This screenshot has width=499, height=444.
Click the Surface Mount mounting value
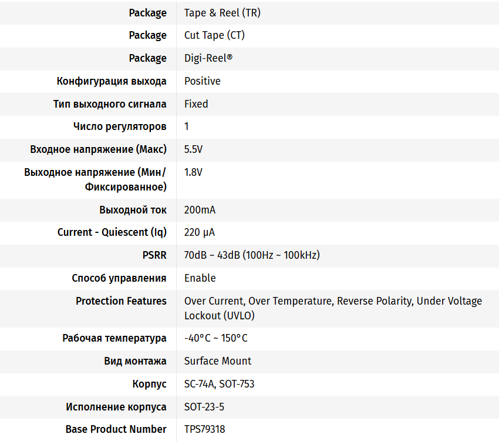[x=218, y=361]
